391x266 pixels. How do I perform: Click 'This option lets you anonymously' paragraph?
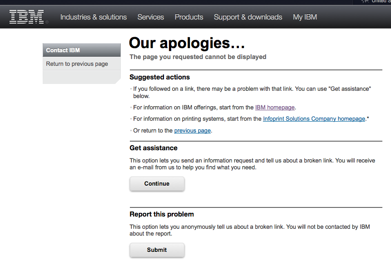point(250,230)
